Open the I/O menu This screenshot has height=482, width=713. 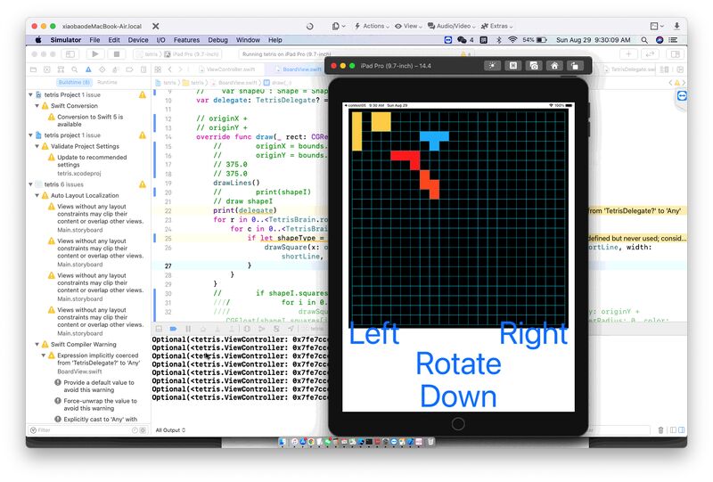point(160,40)
